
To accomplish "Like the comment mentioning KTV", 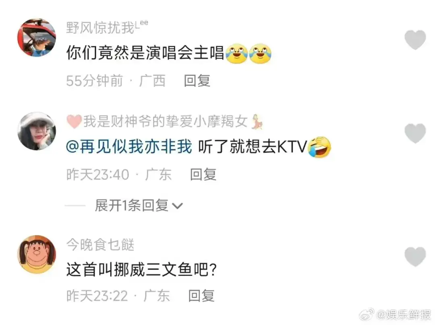I will tap(415, 133).
